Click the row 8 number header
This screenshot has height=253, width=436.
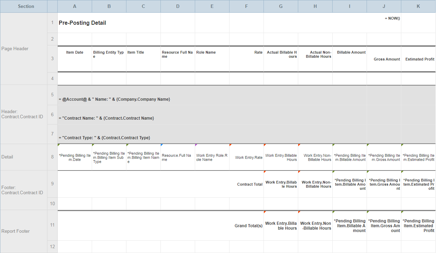tap(52, 157)
